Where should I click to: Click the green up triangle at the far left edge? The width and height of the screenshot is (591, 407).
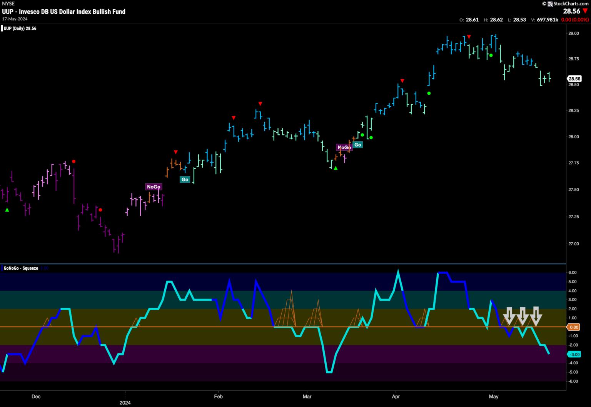[x=7, y=210]
